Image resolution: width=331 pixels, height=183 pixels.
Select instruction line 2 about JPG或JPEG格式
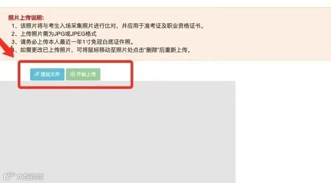[54, 34]
